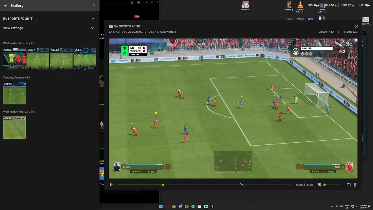Select the Wednesday, February 18 clip thumbnail

14,127
